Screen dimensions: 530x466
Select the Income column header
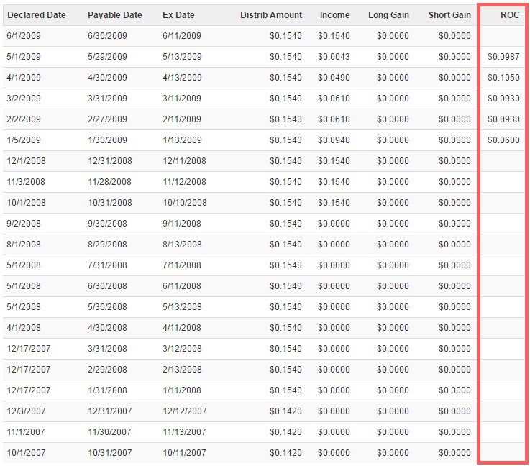click(x=334, y=15)
